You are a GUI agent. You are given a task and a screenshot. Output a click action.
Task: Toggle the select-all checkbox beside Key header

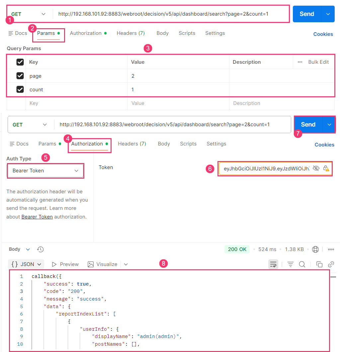(x=20, y=62)
